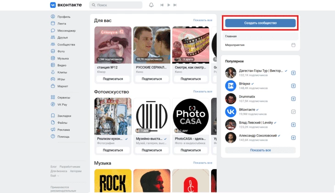Image resolution: width=335 pixels, height=193 pixels.
Task: Follow ВНауке via plus icon
Action: [x=293, y=86]
